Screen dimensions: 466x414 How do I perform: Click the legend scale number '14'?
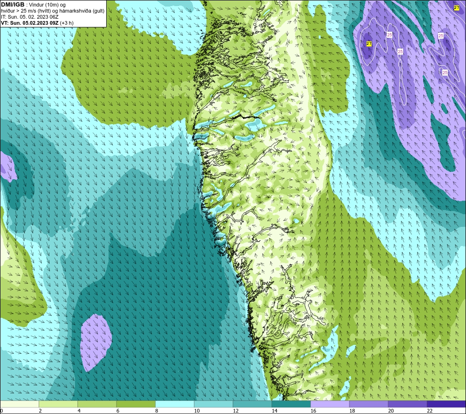tap(274, 411)
